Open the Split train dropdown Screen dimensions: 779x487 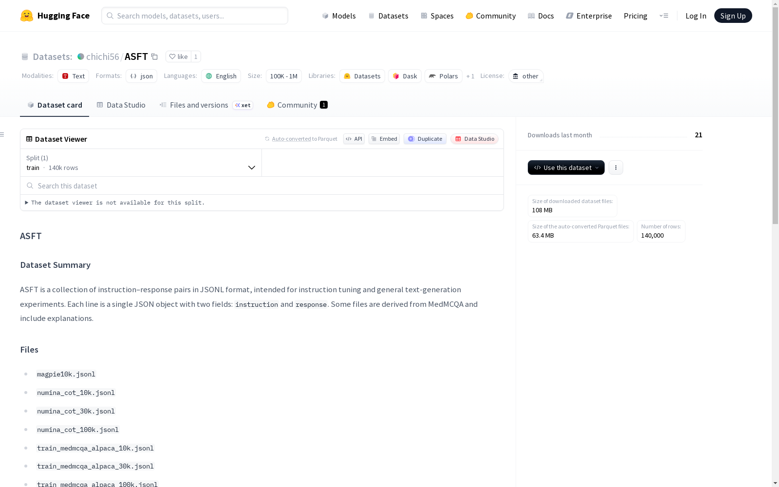[x=141, y=163]
